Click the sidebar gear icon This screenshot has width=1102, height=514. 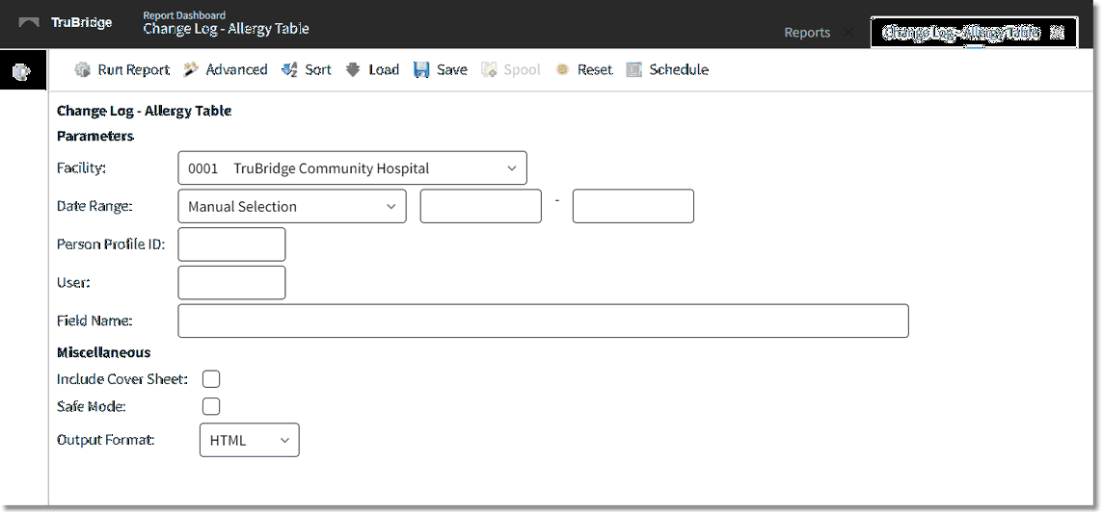(x=21, y=72)
